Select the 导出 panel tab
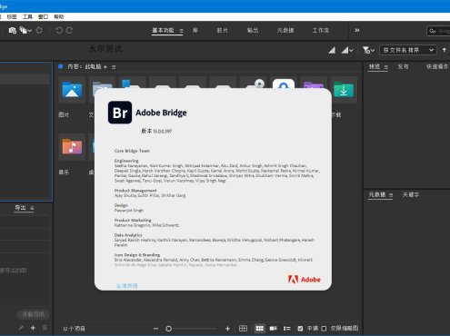 (x=21, y=208)
